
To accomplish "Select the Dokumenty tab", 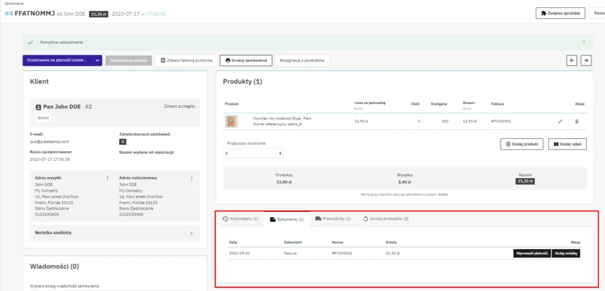I will (287, 219).
